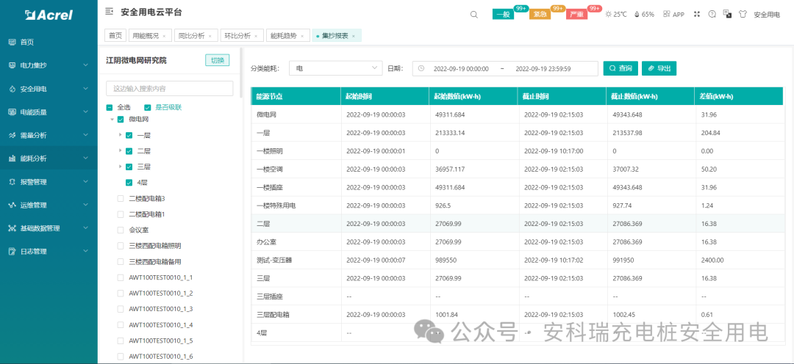Click the Acrel logo
The height and width of the screenshot is (364, 794).
[x=49, y=15]
